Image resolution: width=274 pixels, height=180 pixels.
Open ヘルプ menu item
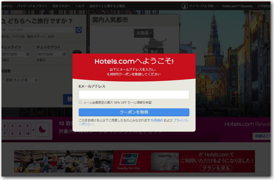80,6
